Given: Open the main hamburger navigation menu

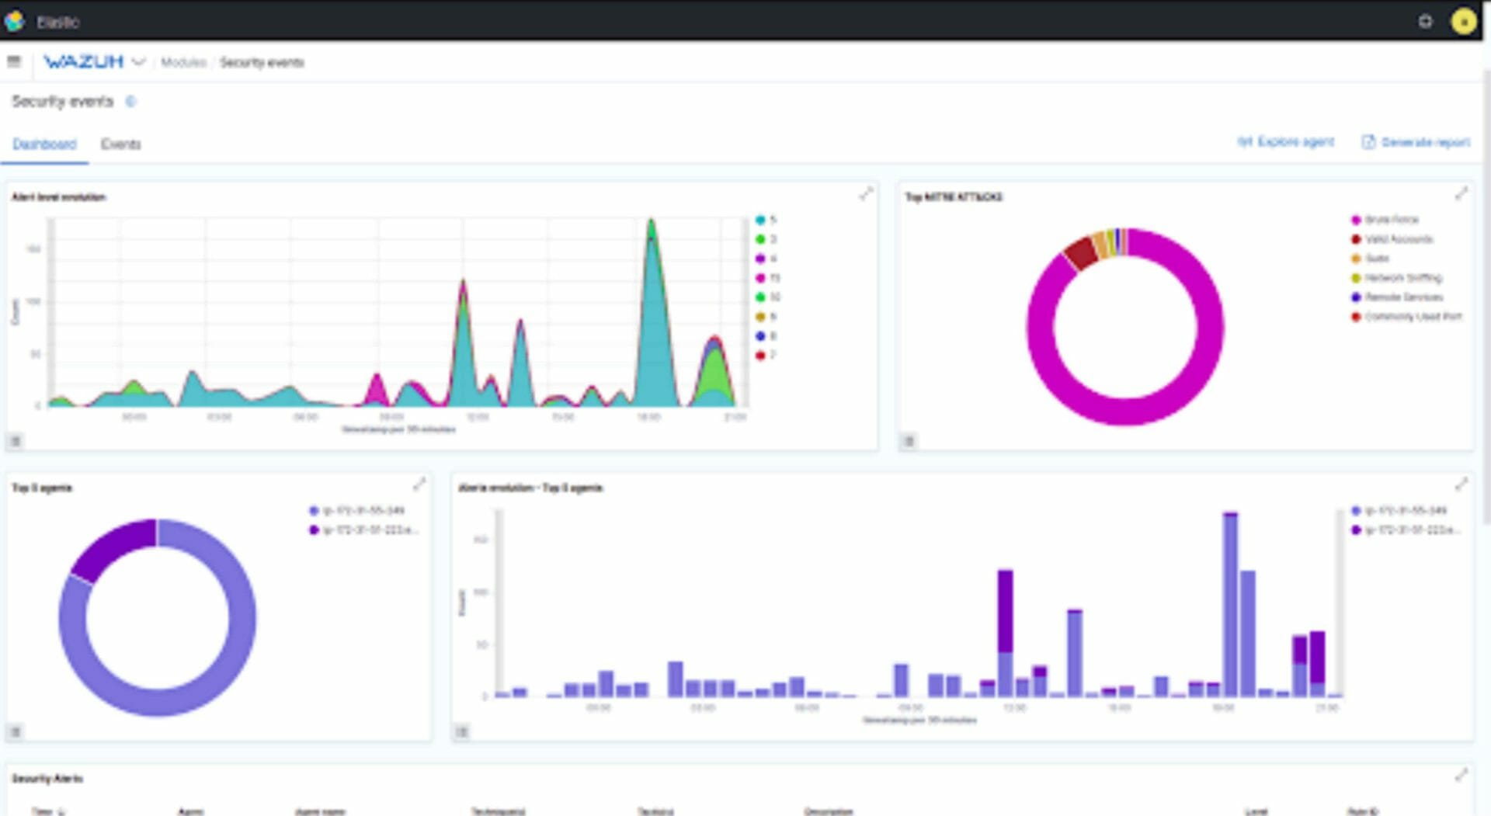Looking at the screenshot, I should (14, 61).
